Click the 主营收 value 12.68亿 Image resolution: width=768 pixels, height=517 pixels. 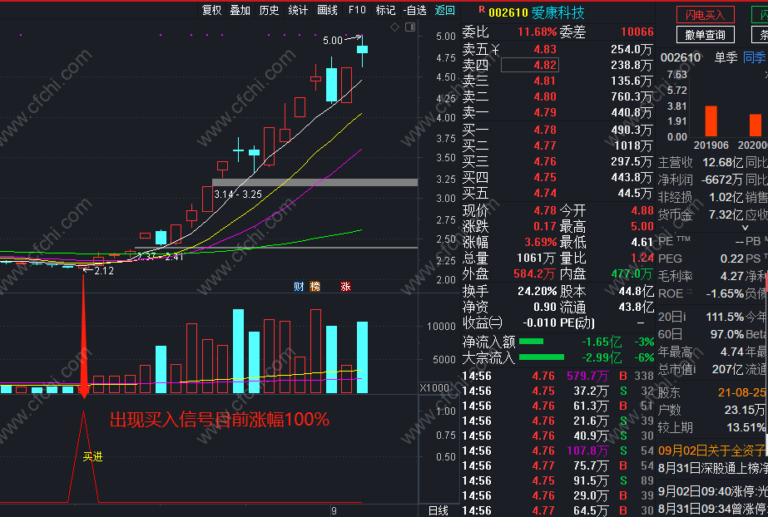coord(723,162)
